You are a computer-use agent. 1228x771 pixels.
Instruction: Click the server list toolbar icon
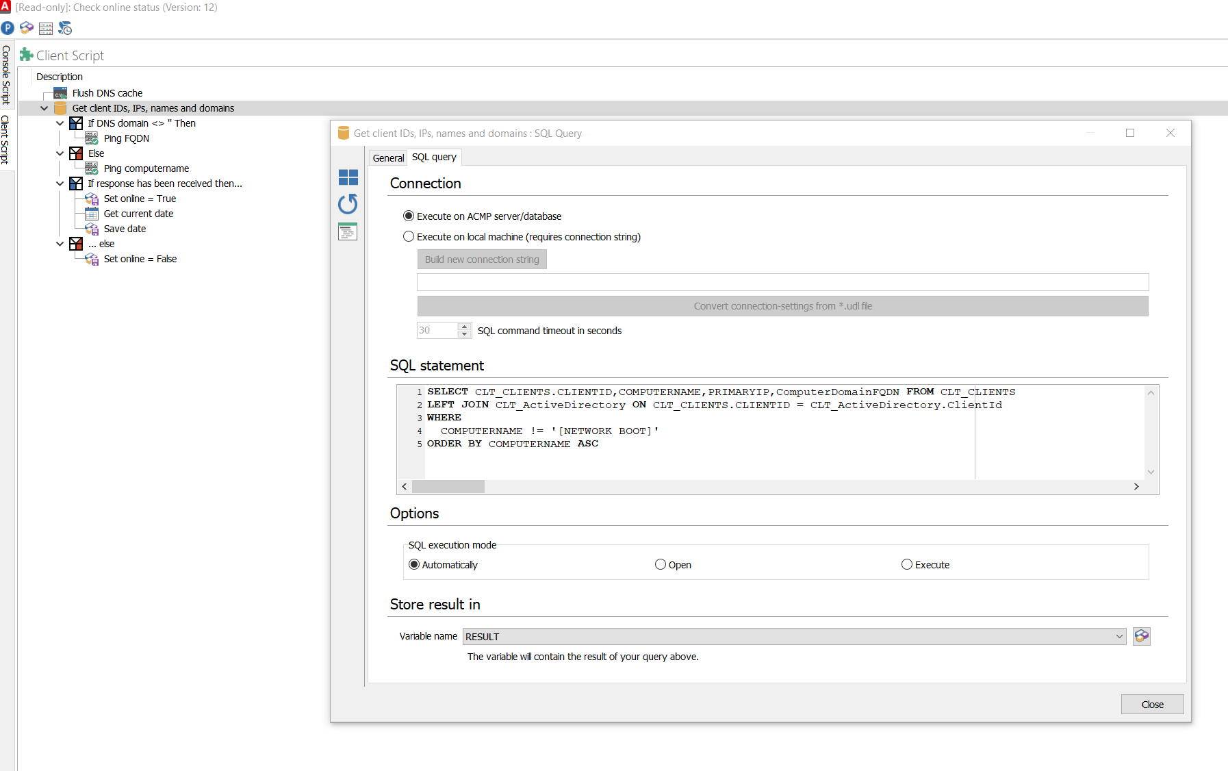[46, 28]
